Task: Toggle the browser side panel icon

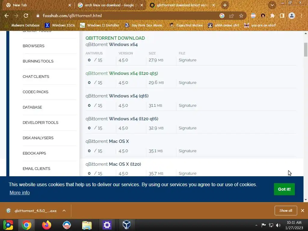Action: tap(282, 16)
